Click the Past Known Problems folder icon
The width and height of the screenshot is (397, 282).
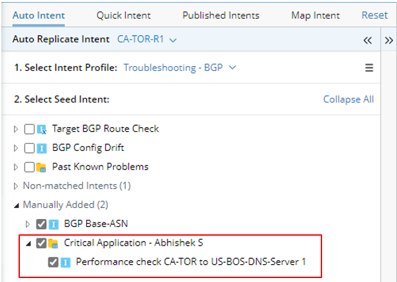[41, 167]
